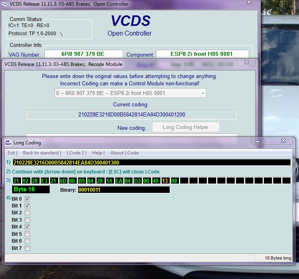Click the VCDS icon in Open Controller title bar
Viewport: 299px width, 279px height.
(4, 4)
